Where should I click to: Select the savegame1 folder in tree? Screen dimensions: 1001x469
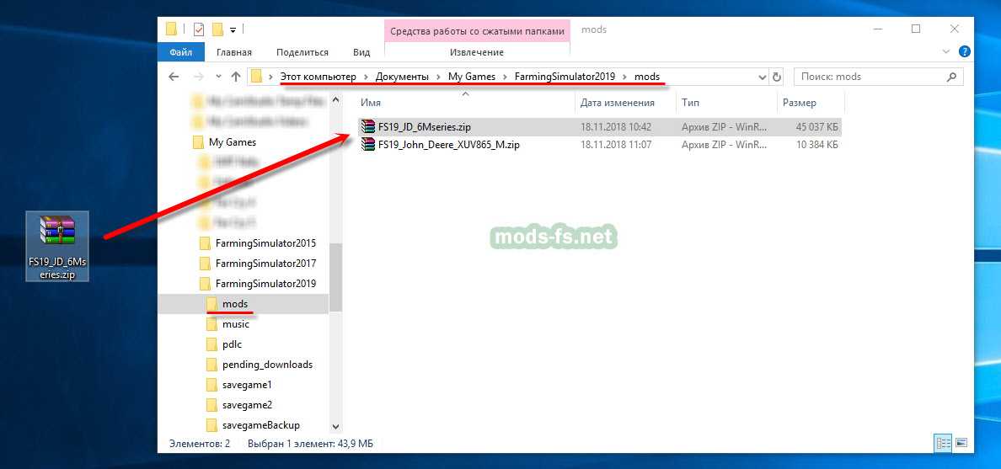click(x=247, y=385)
